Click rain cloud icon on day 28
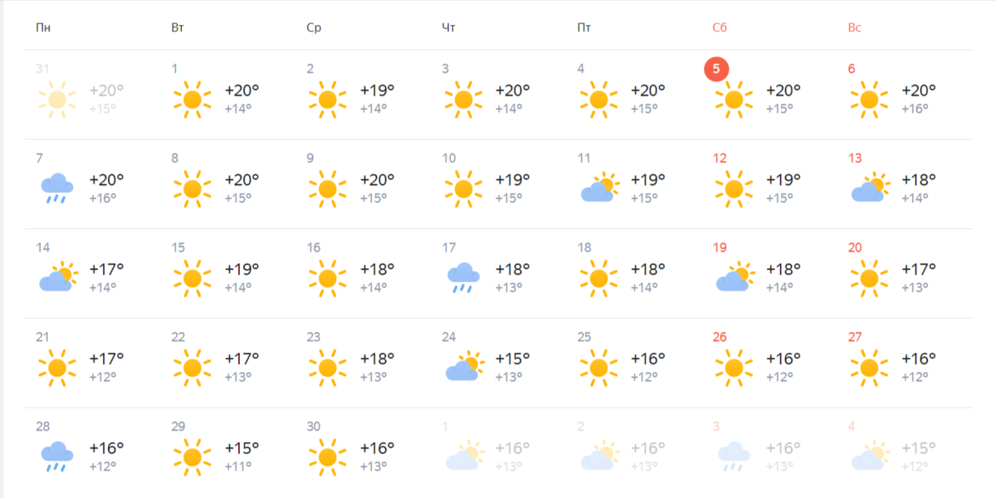Viewport: 996px width, 498px height. [x=56, y=456]
